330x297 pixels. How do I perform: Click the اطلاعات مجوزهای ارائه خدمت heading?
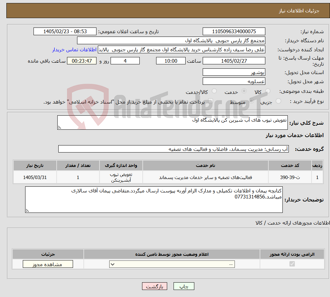pos(292,223)
